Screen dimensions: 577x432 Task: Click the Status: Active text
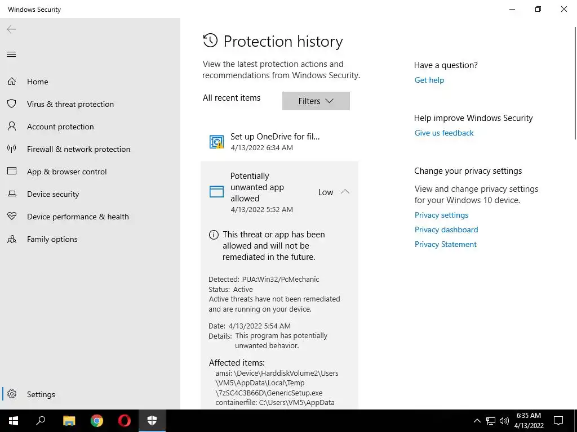[230, 289]
